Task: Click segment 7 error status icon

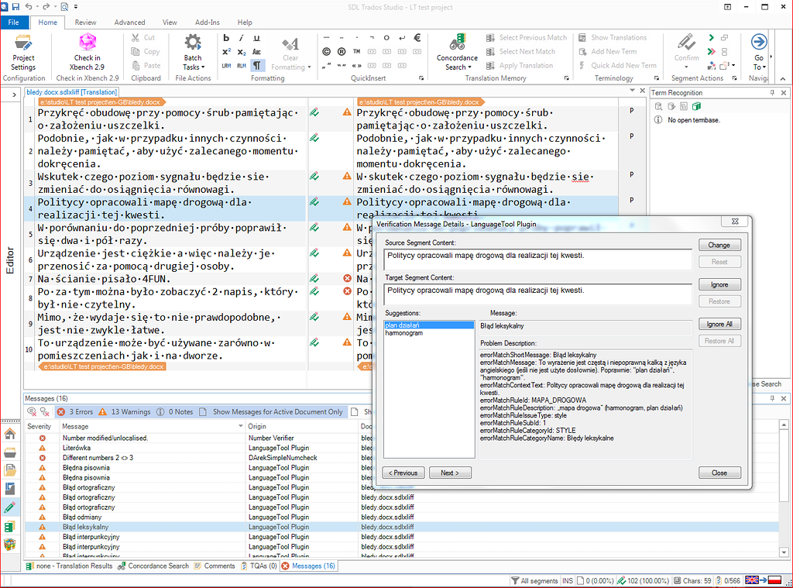Action: coord(347,278)
